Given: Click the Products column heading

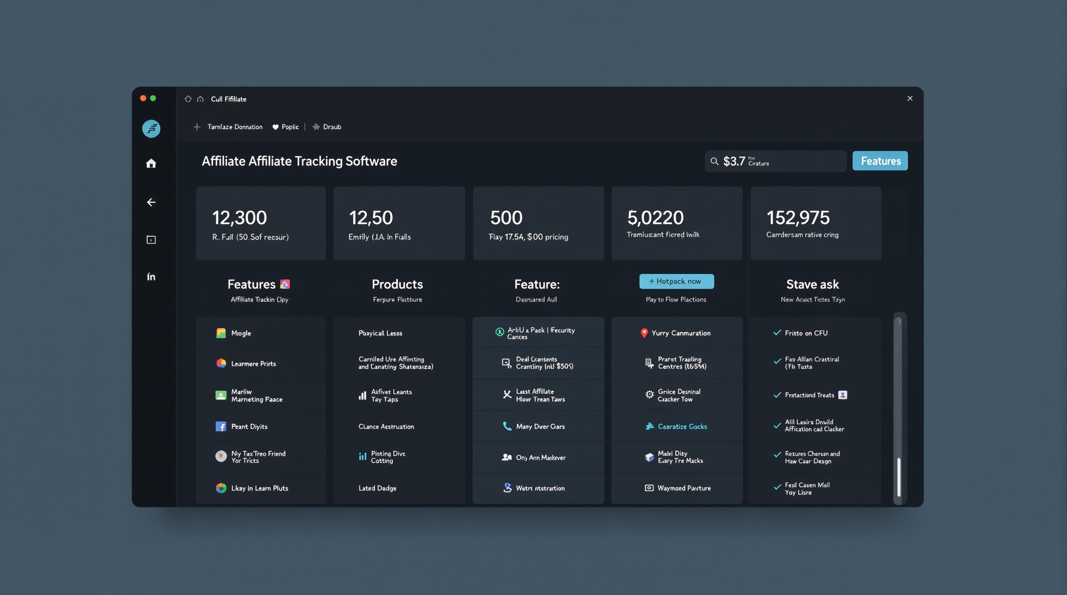Looking at the screenshot, I should 397,284.
